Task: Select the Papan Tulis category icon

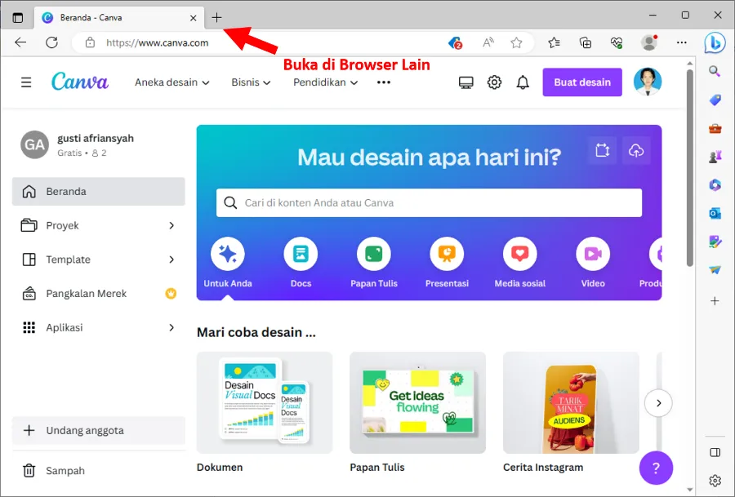Action: (373, 254)
